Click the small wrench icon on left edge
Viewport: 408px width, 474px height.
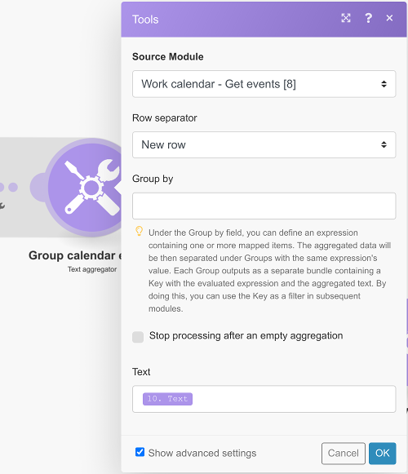point(2,206)
